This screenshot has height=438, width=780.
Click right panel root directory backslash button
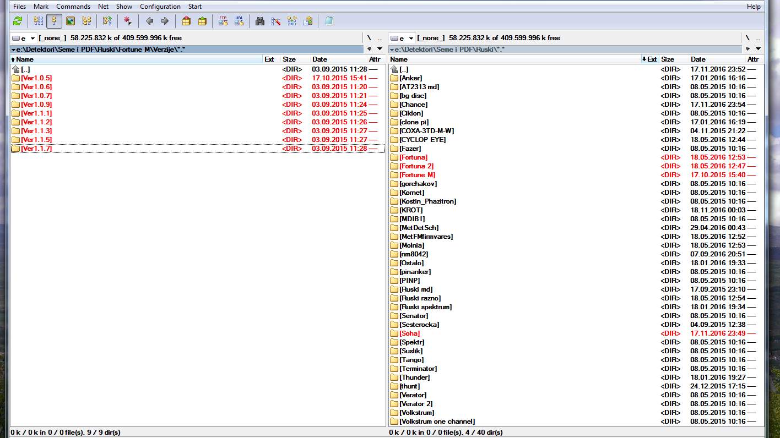click(747, 38)
